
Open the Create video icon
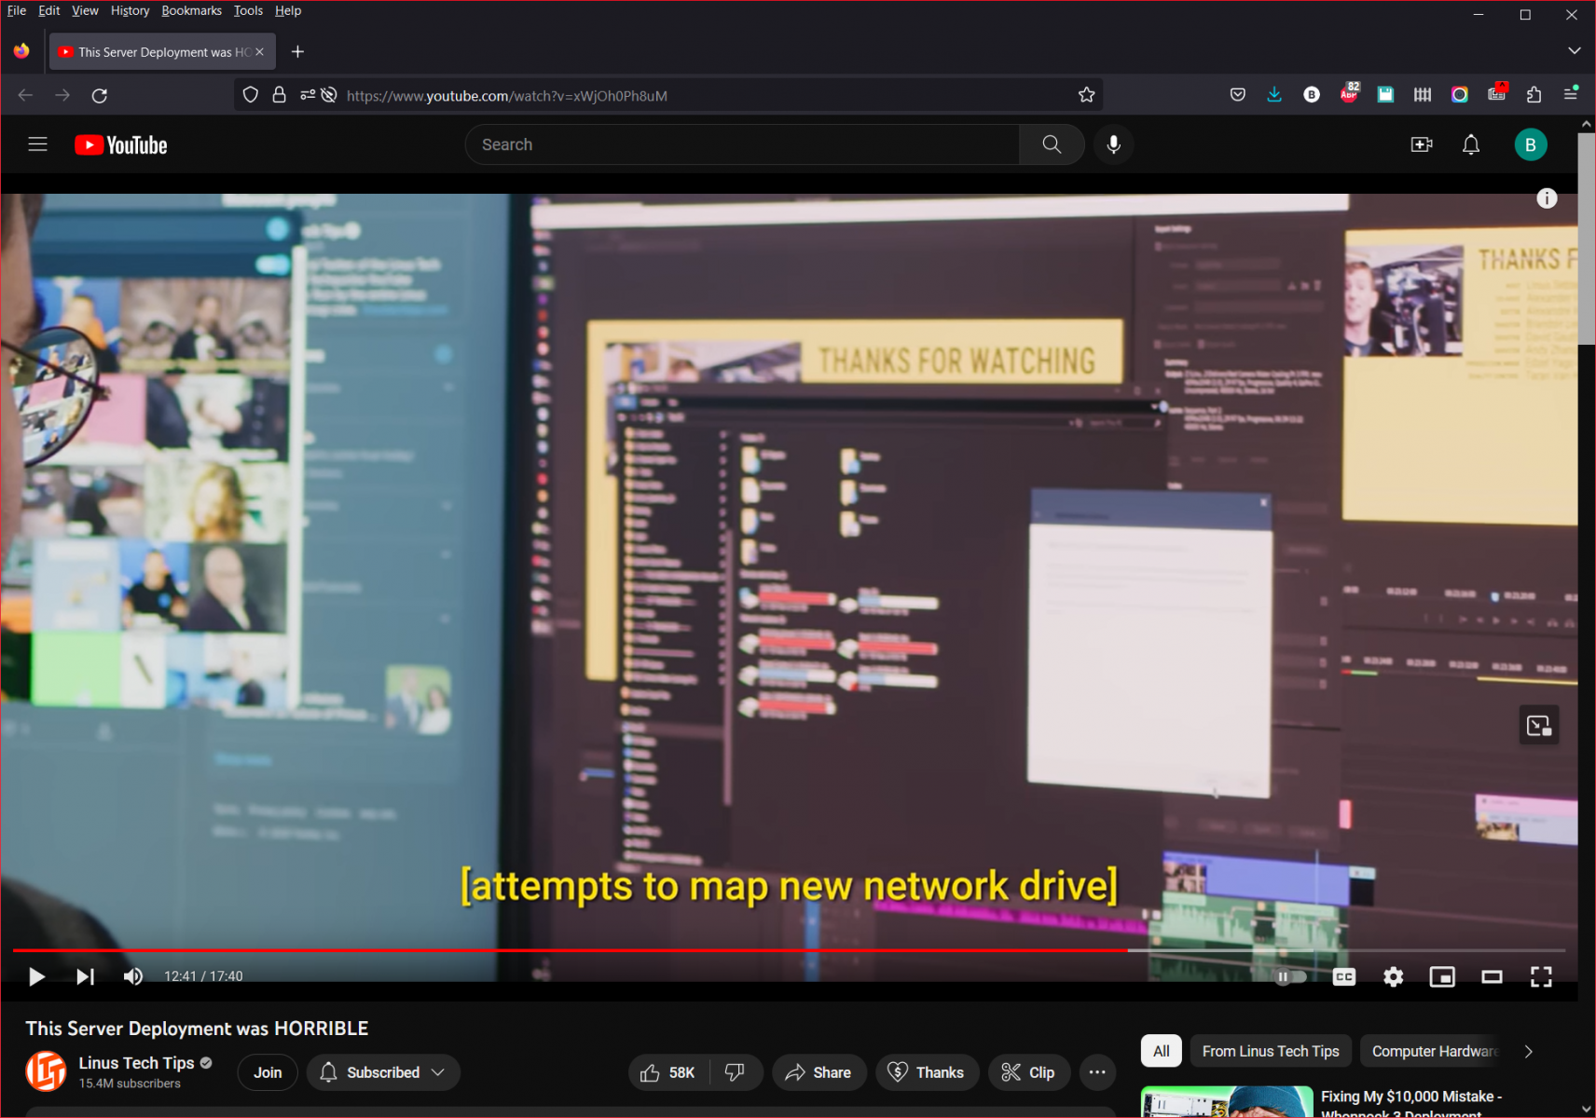[x=1422, y=144]
